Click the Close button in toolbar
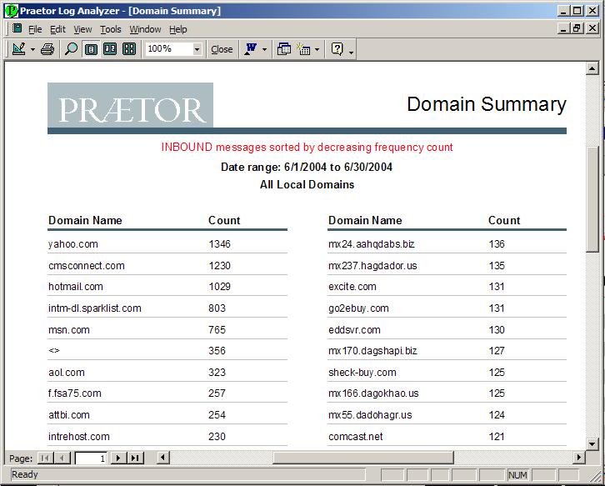This screenshot has width=605, height=486. tap(222, 49)
